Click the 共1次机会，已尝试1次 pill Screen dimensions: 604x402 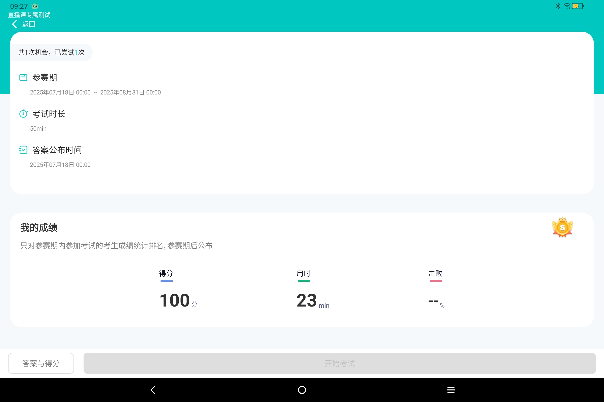tap(51, 52)
